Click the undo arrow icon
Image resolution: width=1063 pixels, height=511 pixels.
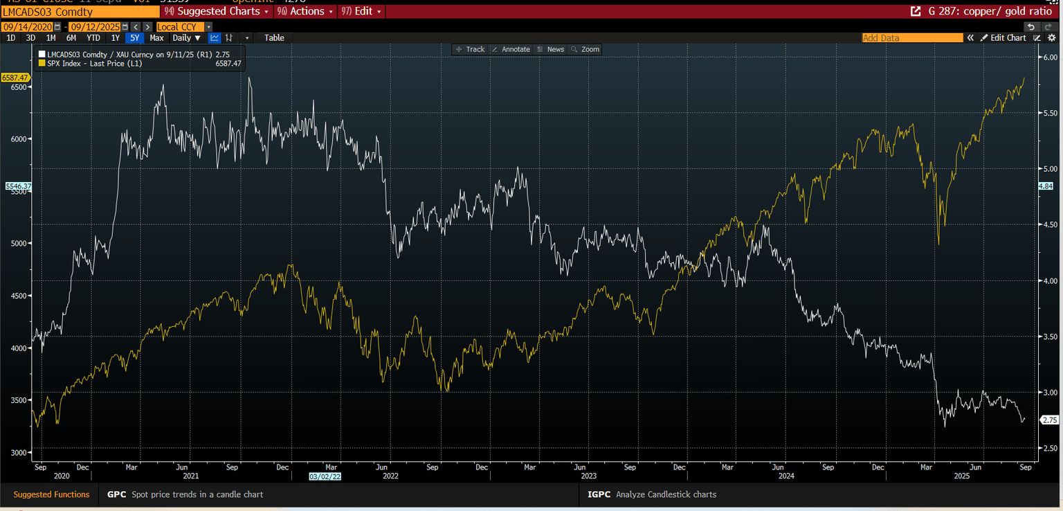click(1031, 26)
